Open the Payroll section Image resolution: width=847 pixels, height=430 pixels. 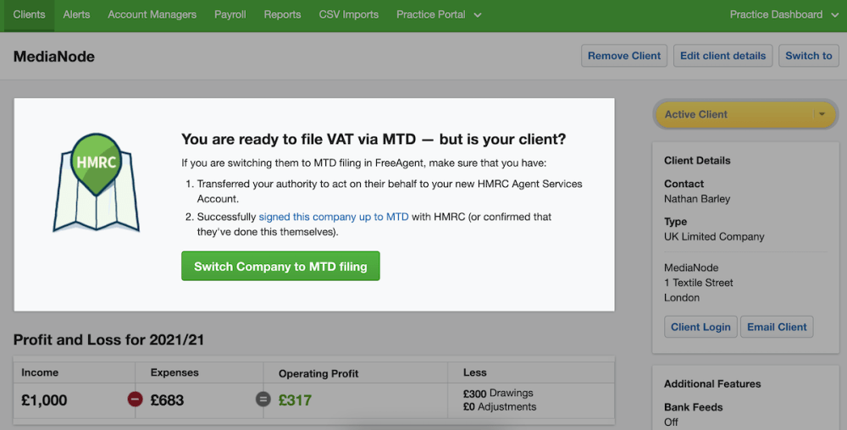pos(230,14)
